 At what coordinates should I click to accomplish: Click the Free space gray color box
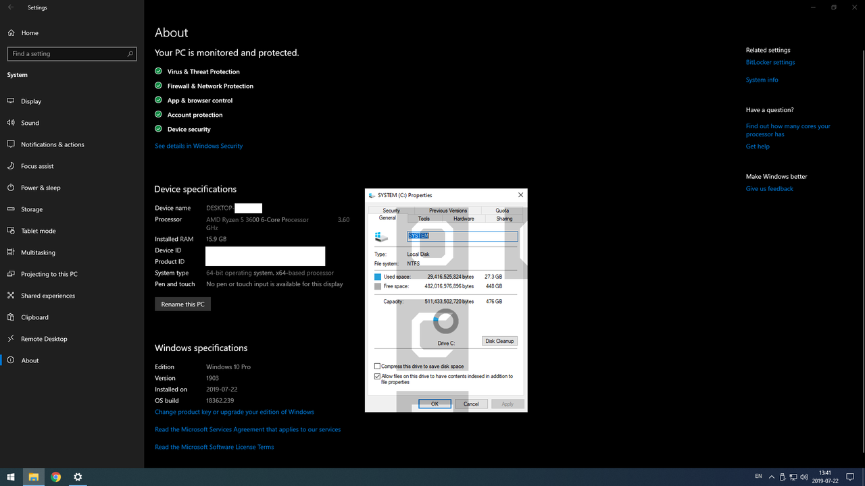[378, 286]
